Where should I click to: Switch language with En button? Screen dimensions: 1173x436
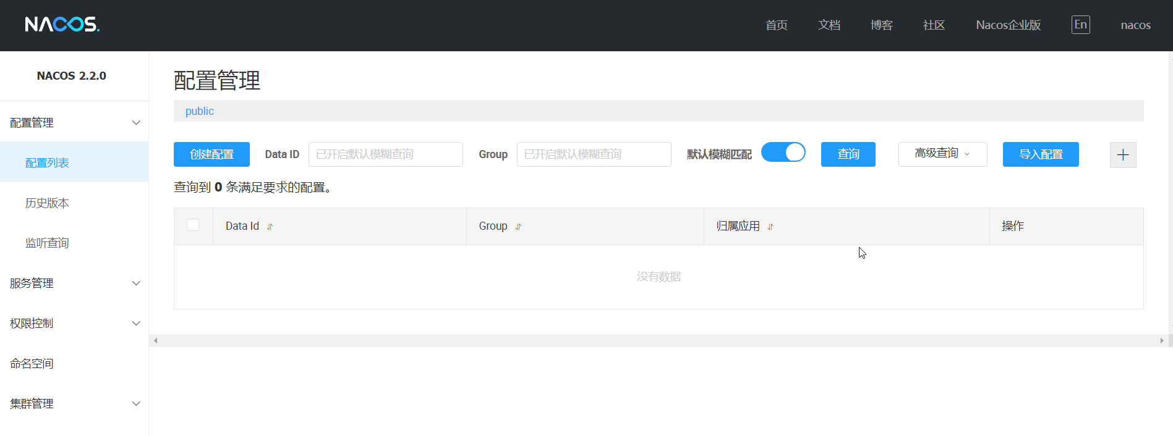(x=1080, y=25)
